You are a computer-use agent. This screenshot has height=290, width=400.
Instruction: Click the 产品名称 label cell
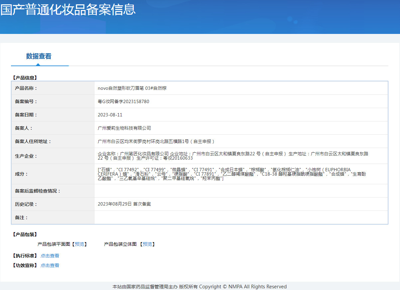coord(53,88)
